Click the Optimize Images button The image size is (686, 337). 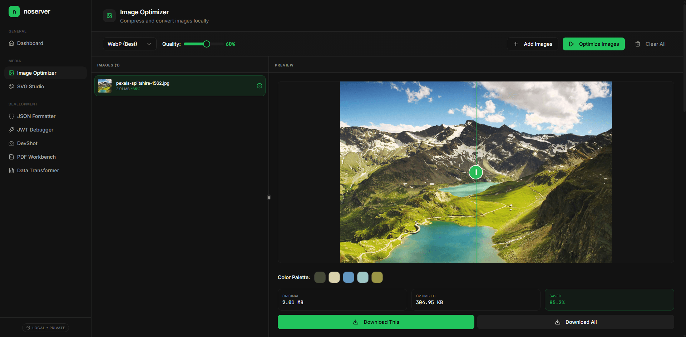point(593,44)
